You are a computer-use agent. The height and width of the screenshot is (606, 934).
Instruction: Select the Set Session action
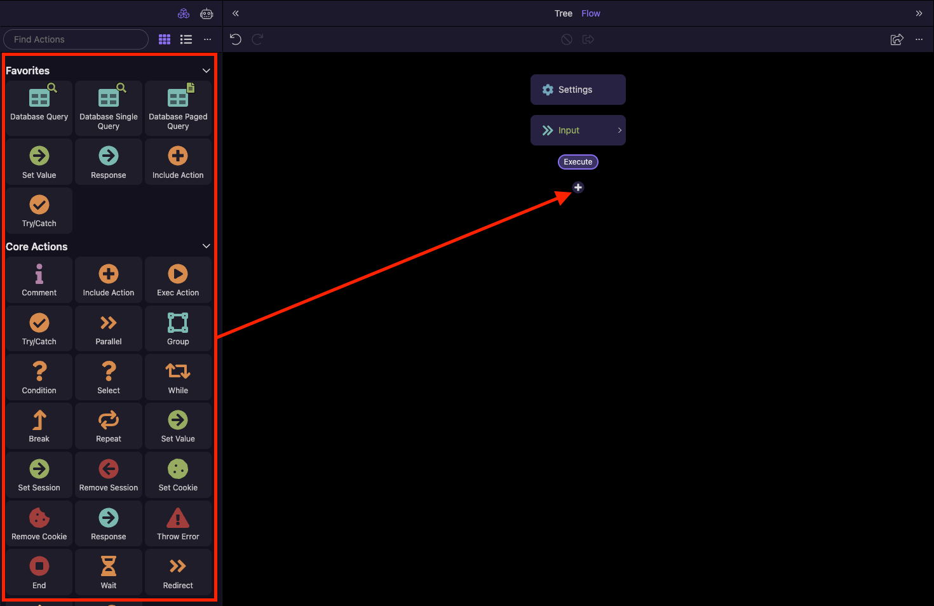(39, 475)
